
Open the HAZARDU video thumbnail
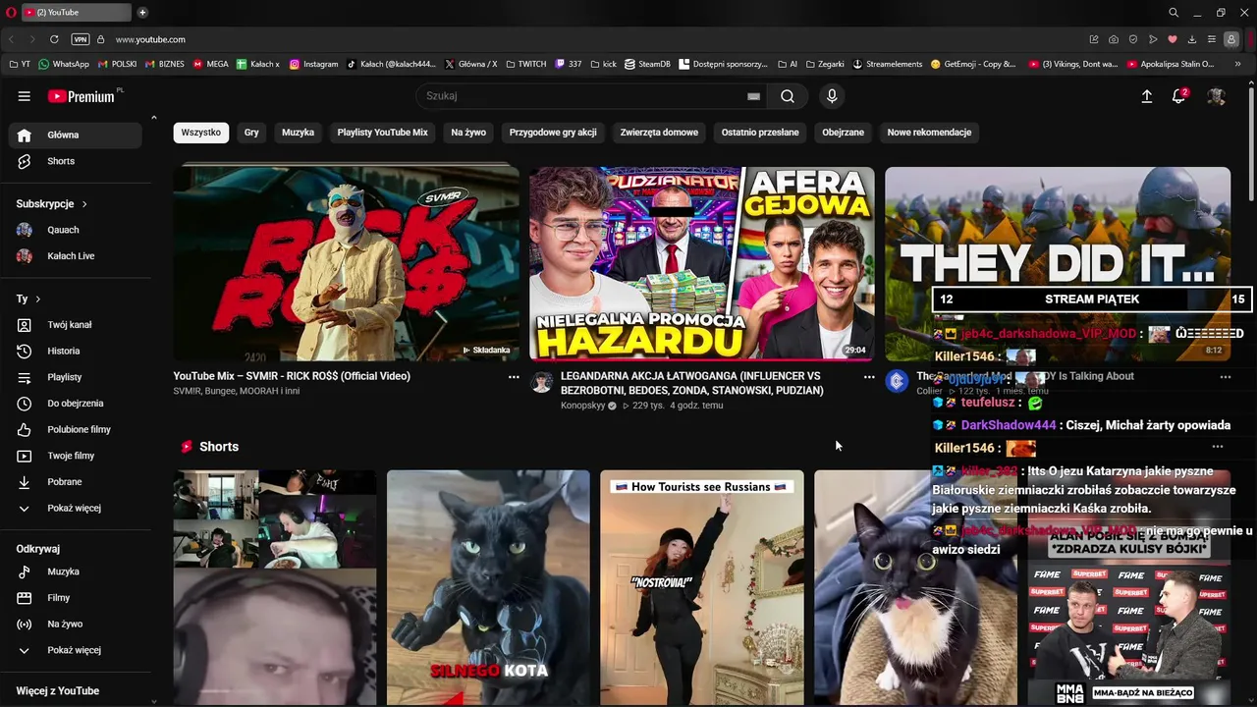702,263
